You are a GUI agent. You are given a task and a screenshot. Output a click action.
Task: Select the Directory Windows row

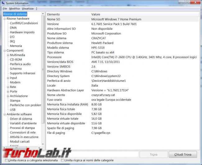coord(122,71)
